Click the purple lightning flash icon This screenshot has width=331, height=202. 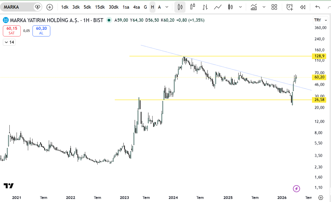[296, 189]
